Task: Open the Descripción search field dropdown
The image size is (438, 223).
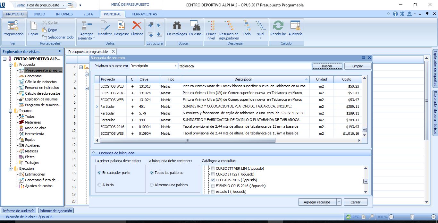Action: pos(175,66)
